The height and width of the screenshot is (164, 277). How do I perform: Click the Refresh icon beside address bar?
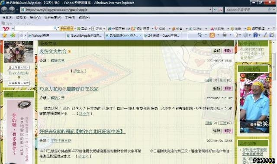pyautogui.click(x=215, y=9)
